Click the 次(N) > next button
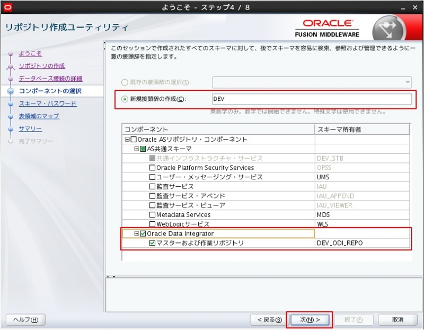Viewport: 424px width, 330px height. 310,320
